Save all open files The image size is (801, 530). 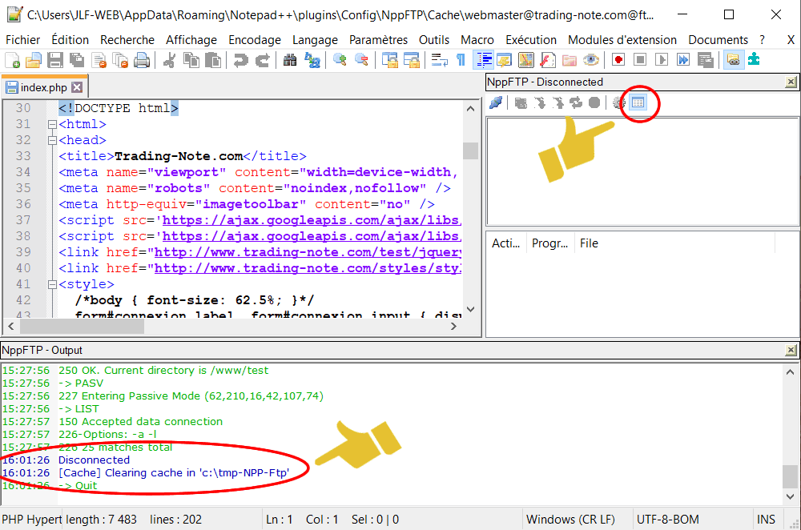(x=77, y=60)
